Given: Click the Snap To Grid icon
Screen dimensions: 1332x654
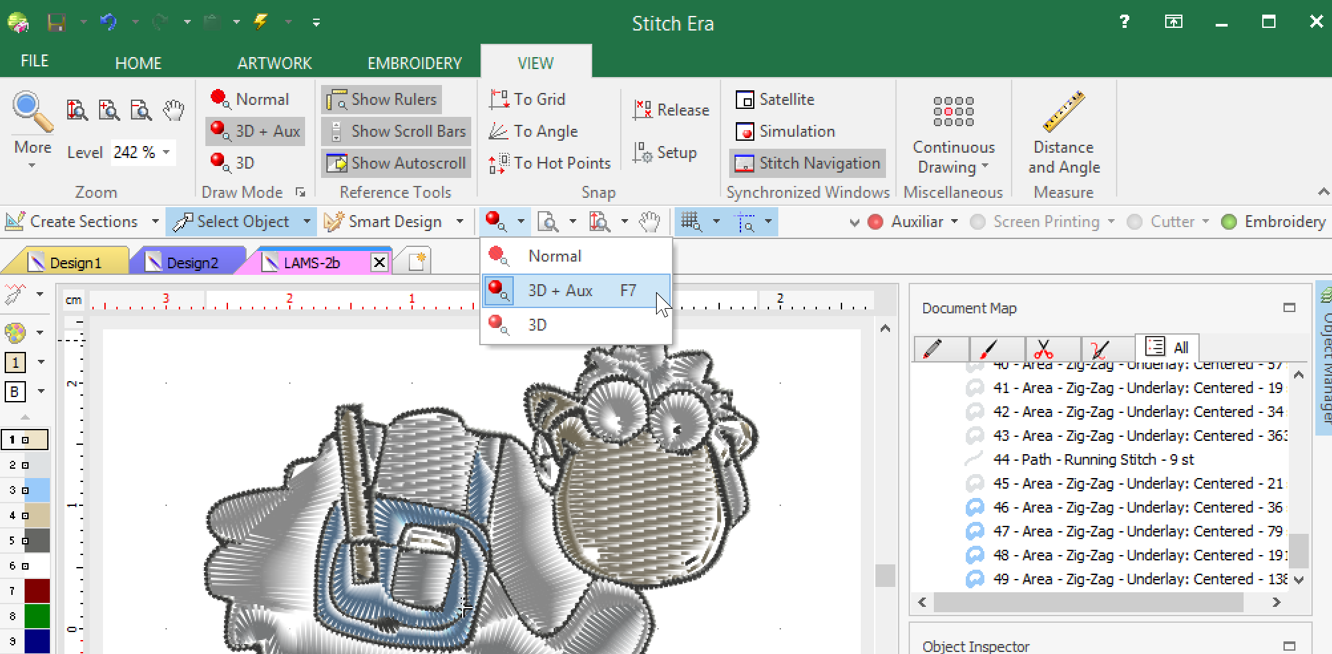Looking at the screenshot, I should 499,100.
